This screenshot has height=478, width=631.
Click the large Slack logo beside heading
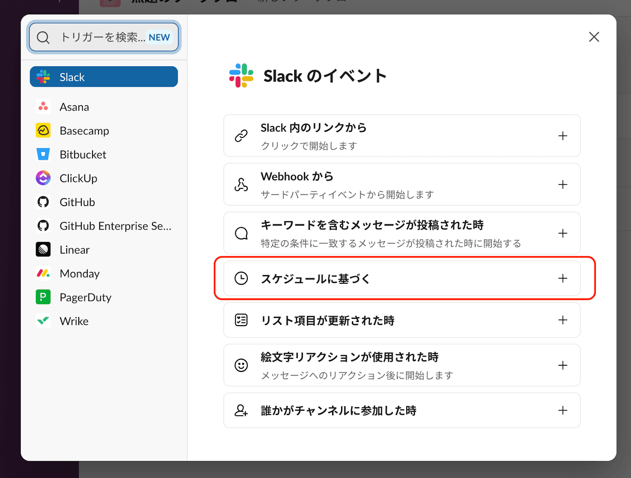coord(241,76)
